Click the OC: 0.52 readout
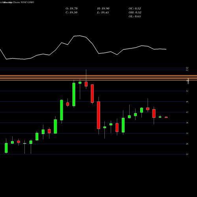This screenshot has width=197, height=197. tap(135, 9)
